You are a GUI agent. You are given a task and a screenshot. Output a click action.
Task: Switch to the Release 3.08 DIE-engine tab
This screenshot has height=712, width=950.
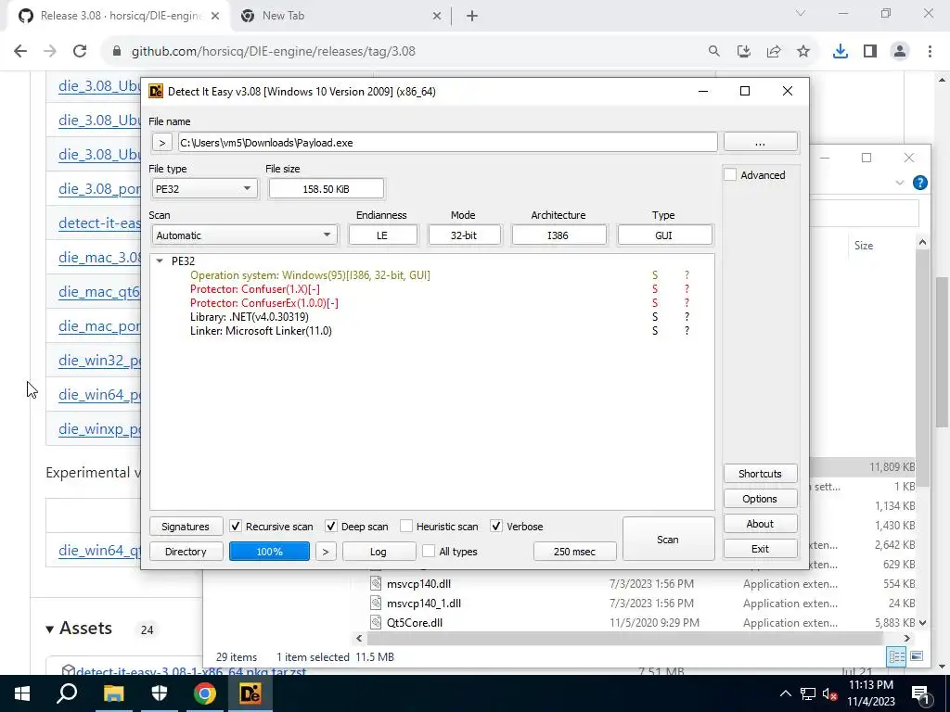pos(121,16)
